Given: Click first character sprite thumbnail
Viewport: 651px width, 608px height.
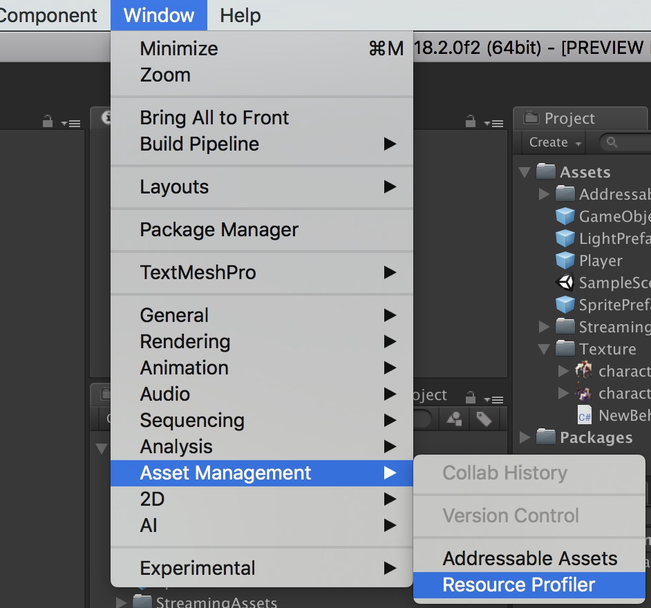Looking at the screenshot, I should pyautogui.click(x=584, y=370).
